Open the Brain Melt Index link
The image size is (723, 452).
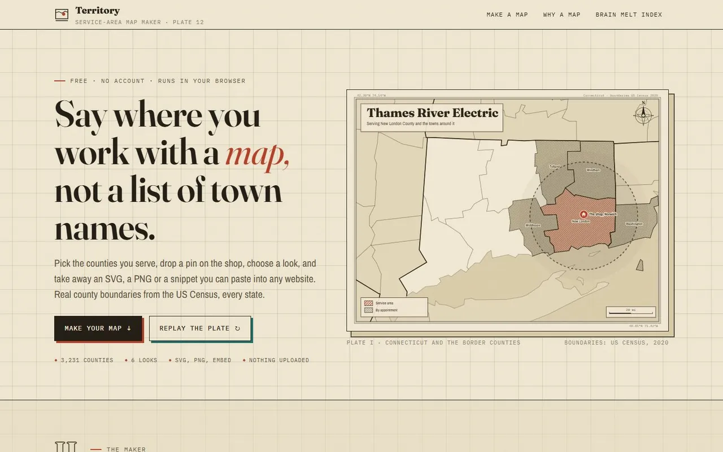tap(629, 15)
